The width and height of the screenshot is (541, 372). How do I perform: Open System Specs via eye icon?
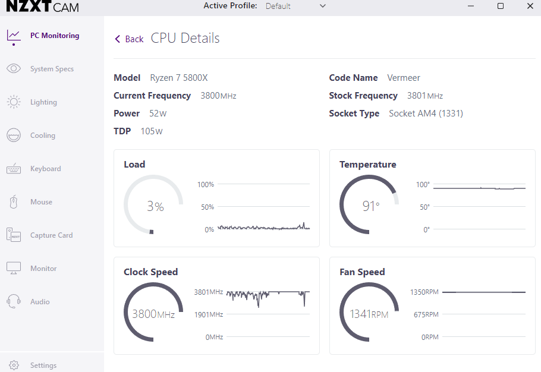pyautogui.click(x=14, y=69)
